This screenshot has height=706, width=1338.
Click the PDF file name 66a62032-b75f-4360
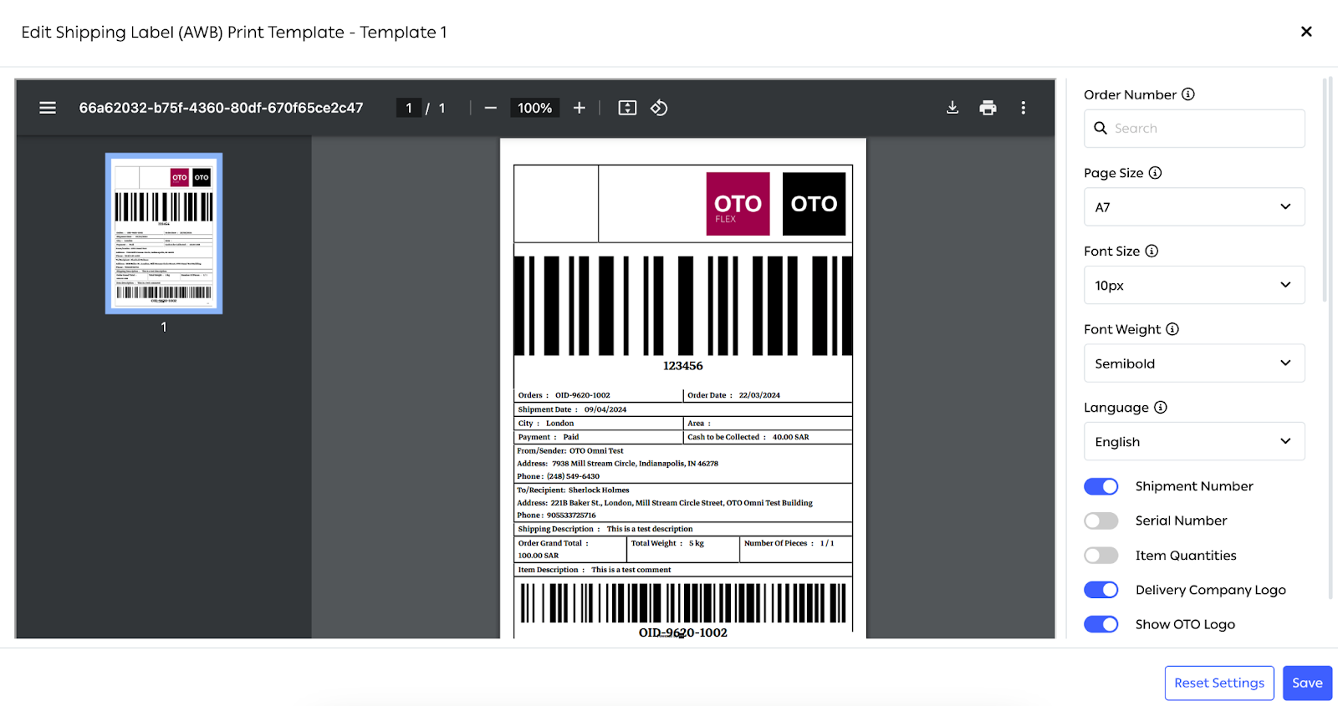click(221, 108)
